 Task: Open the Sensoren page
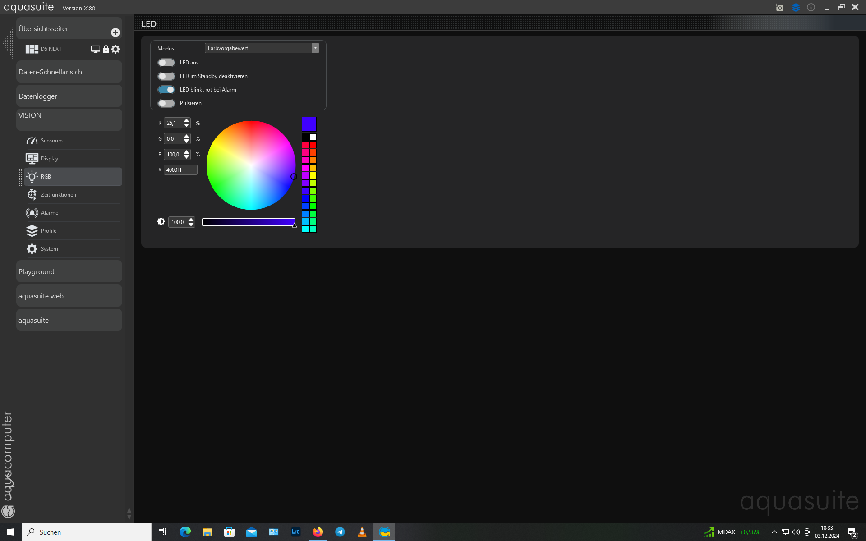coord(52,141)
